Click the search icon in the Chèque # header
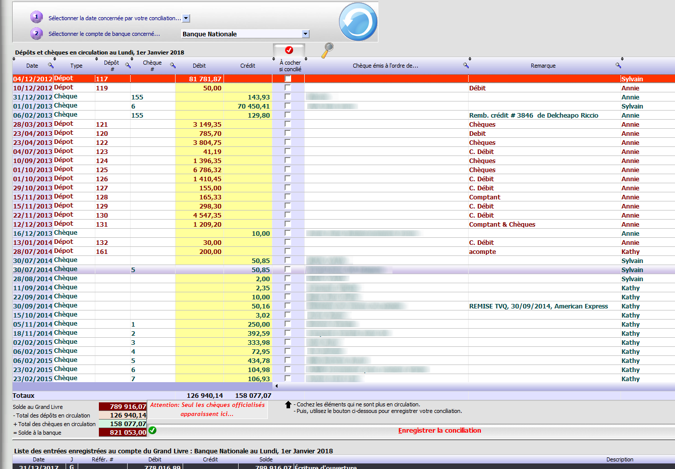 click(x=173, y=66)
